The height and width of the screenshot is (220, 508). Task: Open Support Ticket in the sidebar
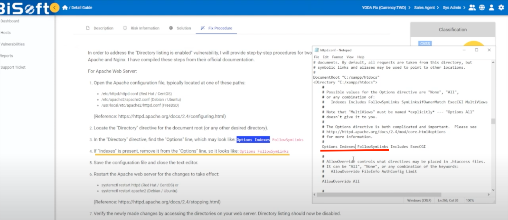point(13,67)
